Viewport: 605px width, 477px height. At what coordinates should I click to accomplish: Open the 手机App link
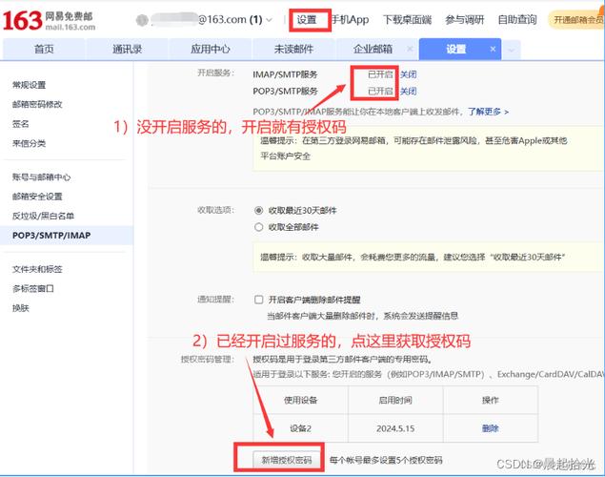point(350,20)
